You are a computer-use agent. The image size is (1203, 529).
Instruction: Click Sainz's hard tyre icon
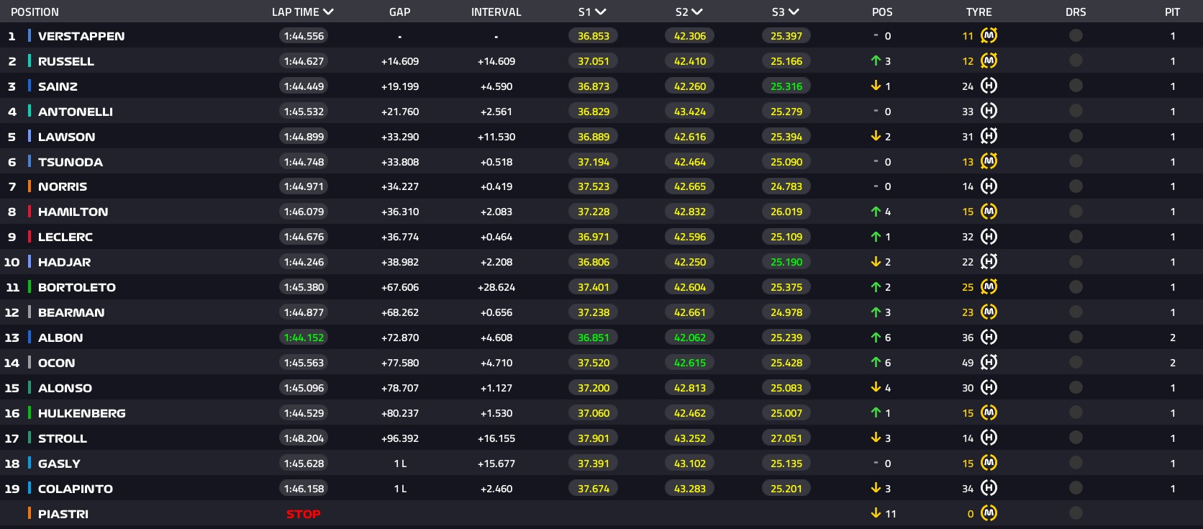click(x=989, y=86)
